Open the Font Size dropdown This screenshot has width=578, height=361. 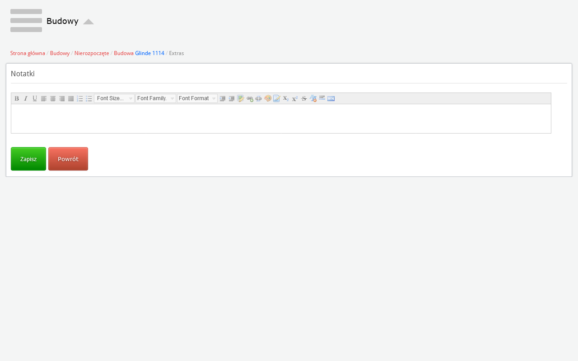click(x=114, y=98)
